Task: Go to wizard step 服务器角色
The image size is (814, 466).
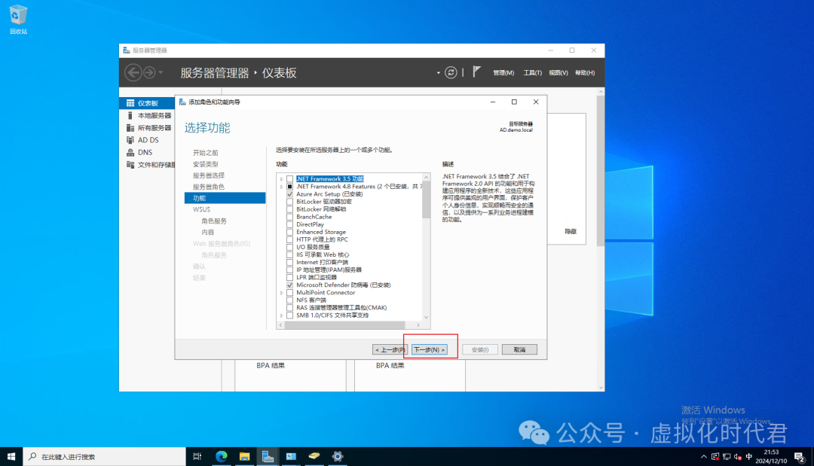Action: tap(209, 187)
